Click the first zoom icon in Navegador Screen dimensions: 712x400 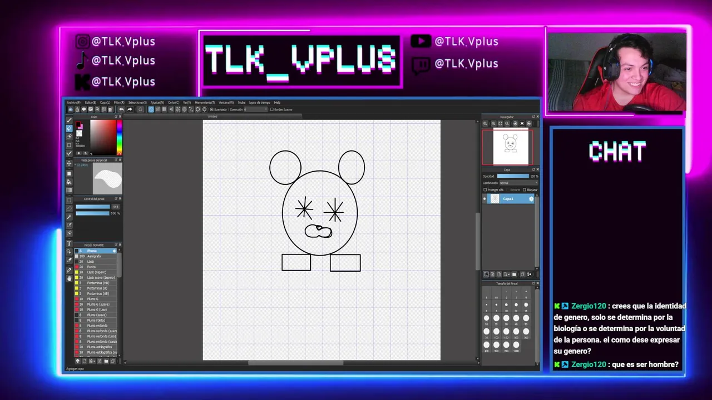[485, 123]
